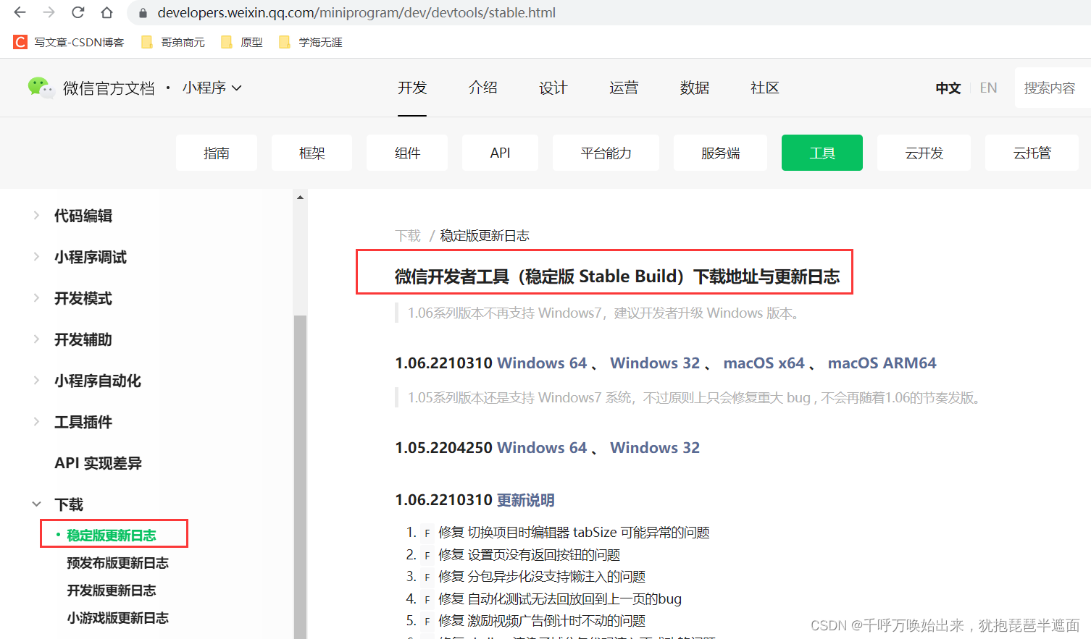Click text 修复 激励视频广告倒计时不动的问题
1091x639 pixels.
(x=542, y=621)
